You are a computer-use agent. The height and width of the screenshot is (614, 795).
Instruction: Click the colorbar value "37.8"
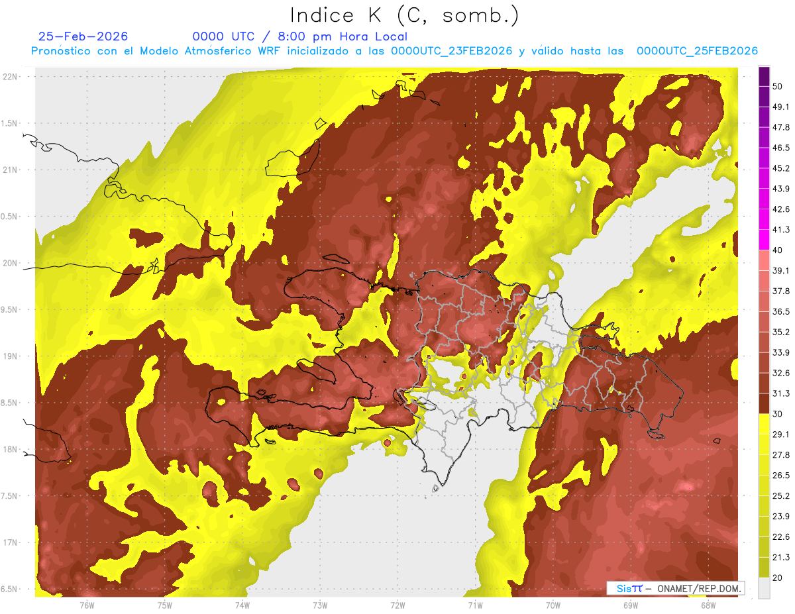pos(781,291)
